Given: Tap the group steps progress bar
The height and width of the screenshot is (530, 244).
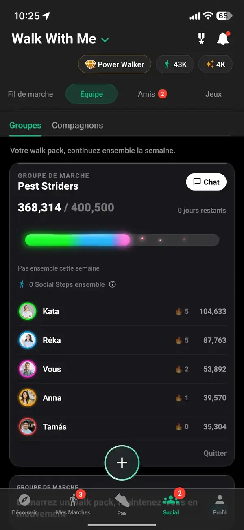Looking at the screenshot, I should (x=122, y=240).
